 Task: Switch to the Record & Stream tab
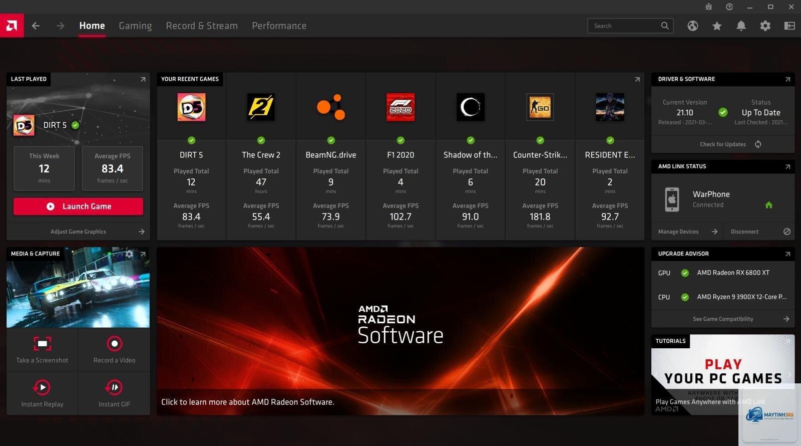tap(202, 26)
